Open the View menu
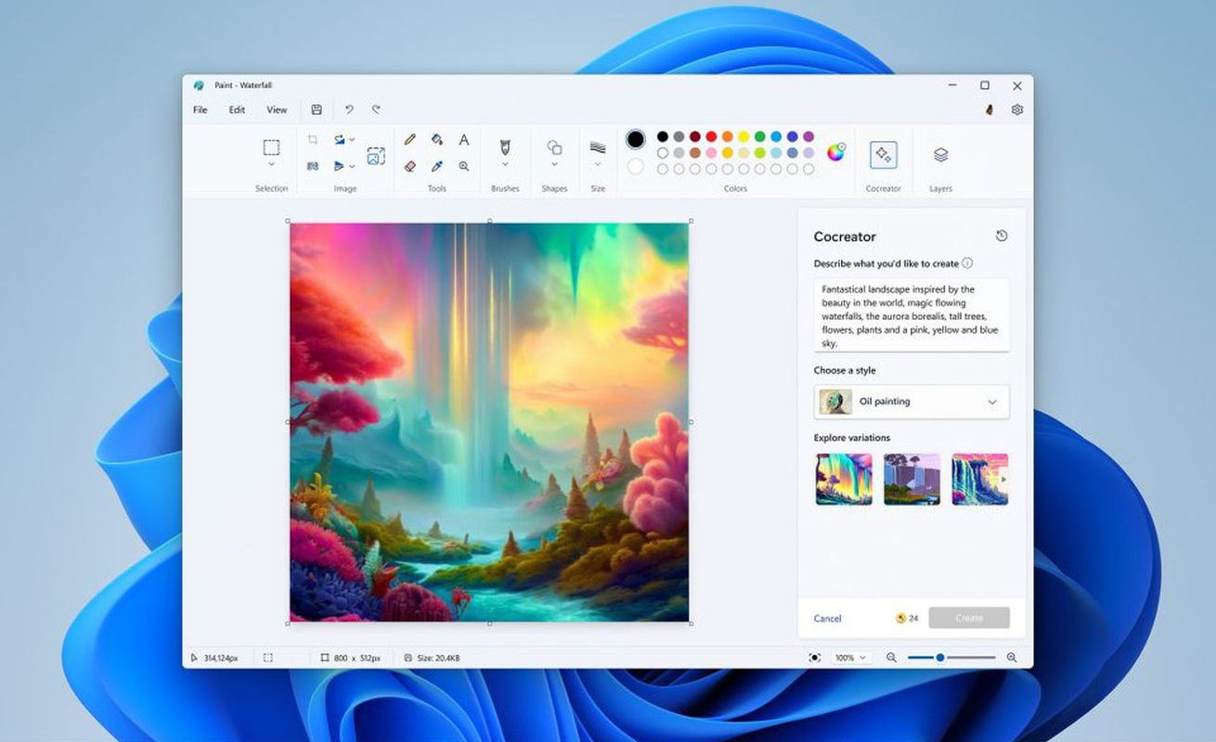1216x742 pixels. coord(277,109)
